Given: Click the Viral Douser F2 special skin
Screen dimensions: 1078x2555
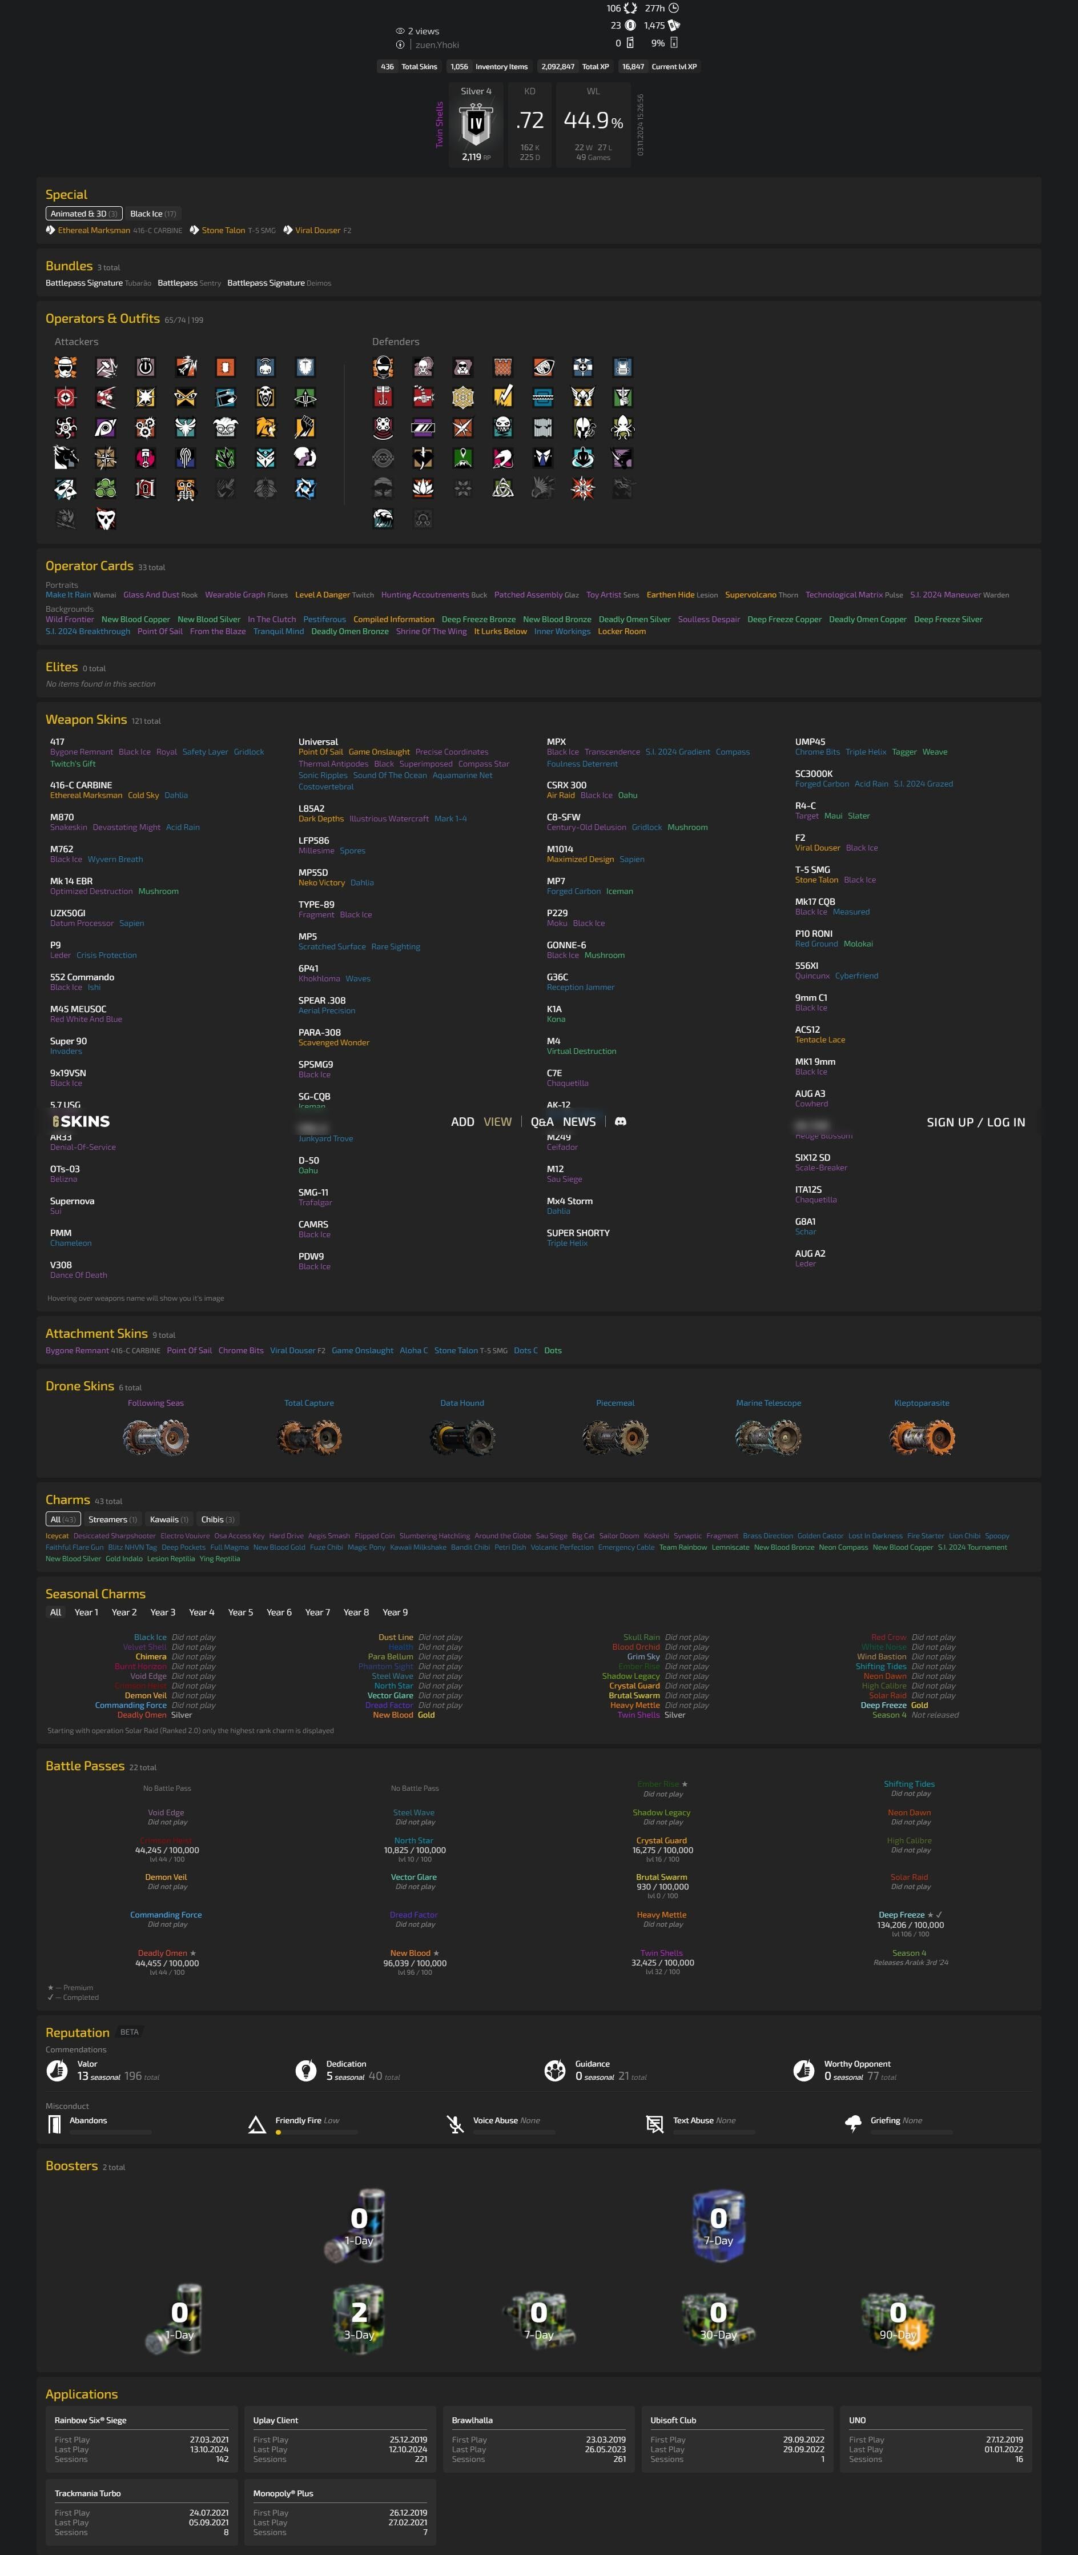Looking at the screenshot, I should click(x=319, y=230).
